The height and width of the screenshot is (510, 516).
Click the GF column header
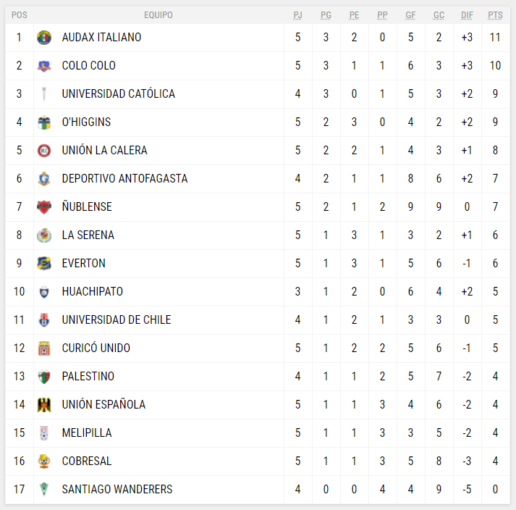pyautogui.click(x=410, y=15)
